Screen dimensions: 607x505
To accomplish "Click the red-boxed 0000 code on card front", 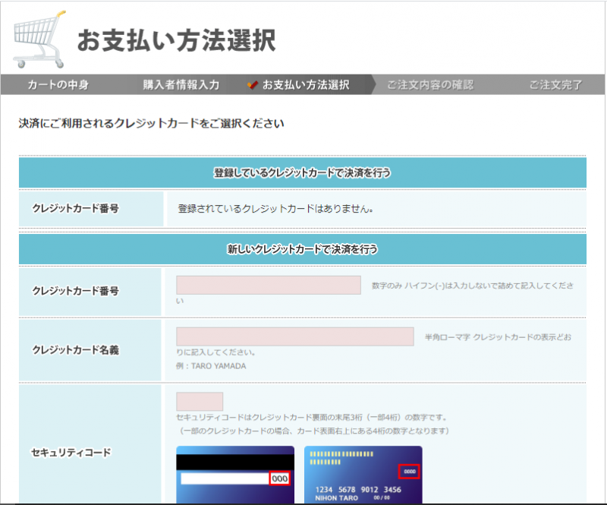I will [x=410, y=472].
